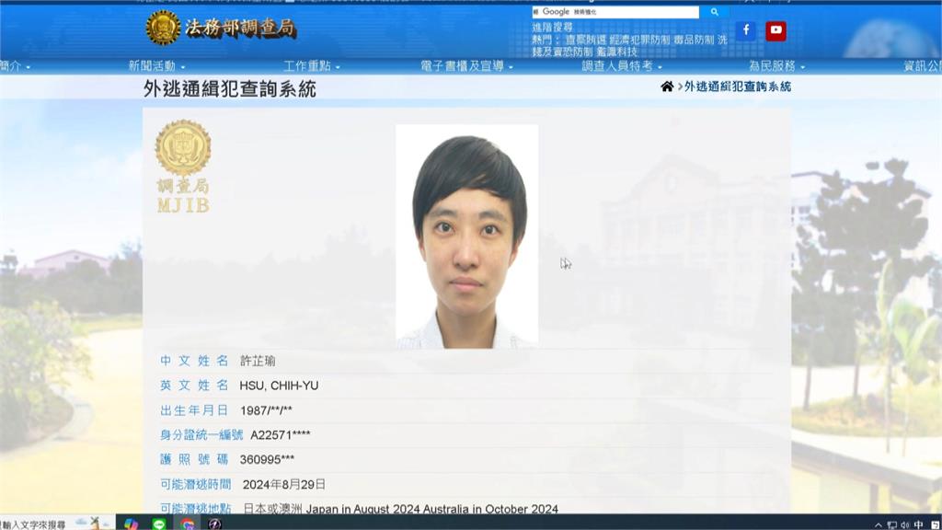The height and width of the screenshot is (530, 942).
Task: Open the YouTube channel icon
Action: pos(775,30)
